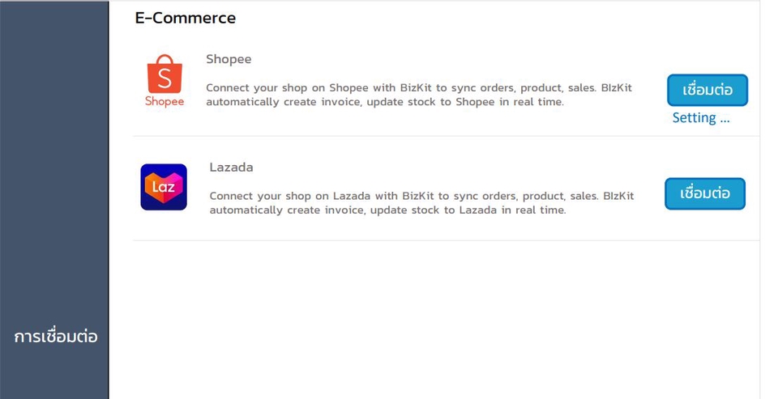The image size is (778, 399).
Task: Click the ellipsis after the Setting text
Action: pyautogui.click(x=725, y=121)
